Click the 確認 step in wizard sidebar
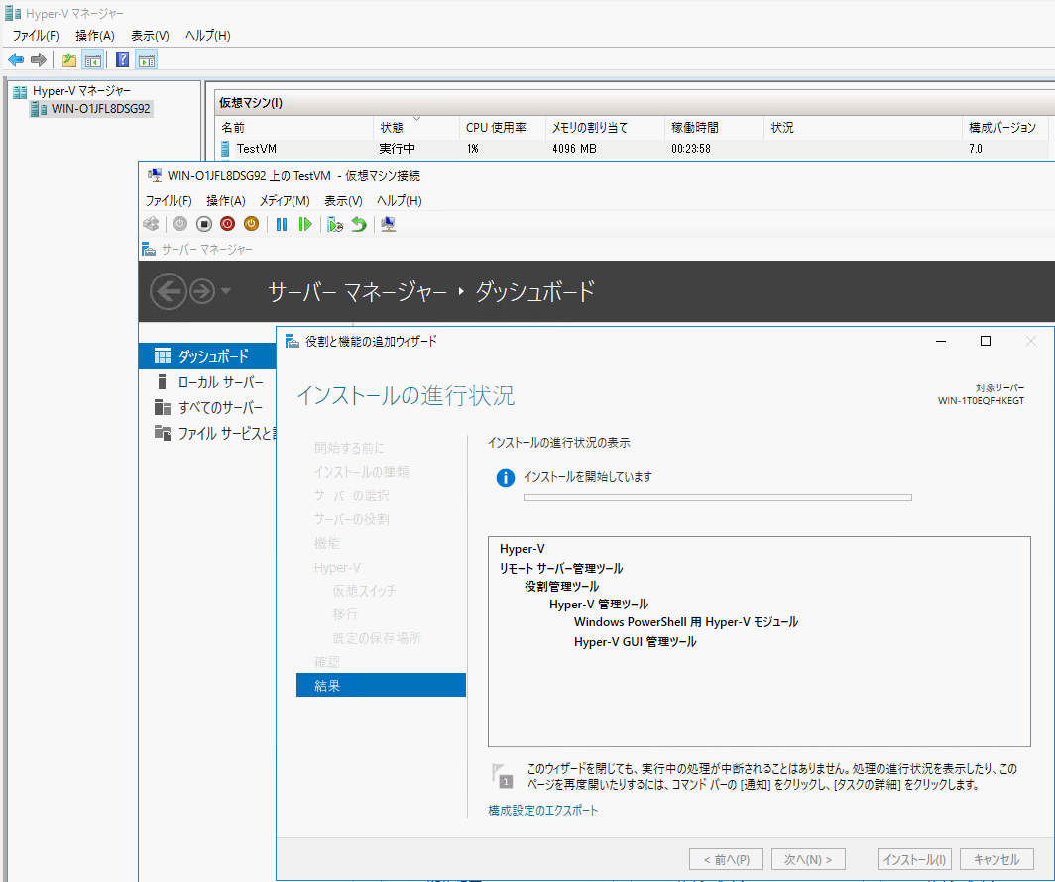The image size is (1055, 882). click(x=327, y=662)
